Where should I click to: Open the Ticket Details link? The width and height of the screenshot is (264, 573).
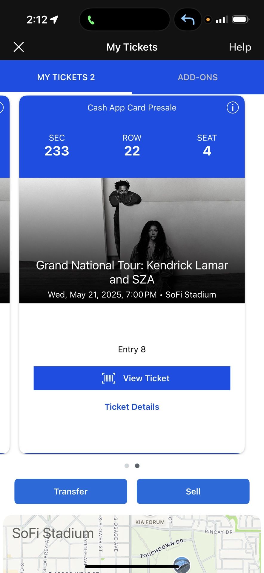[x=132, y=407]
